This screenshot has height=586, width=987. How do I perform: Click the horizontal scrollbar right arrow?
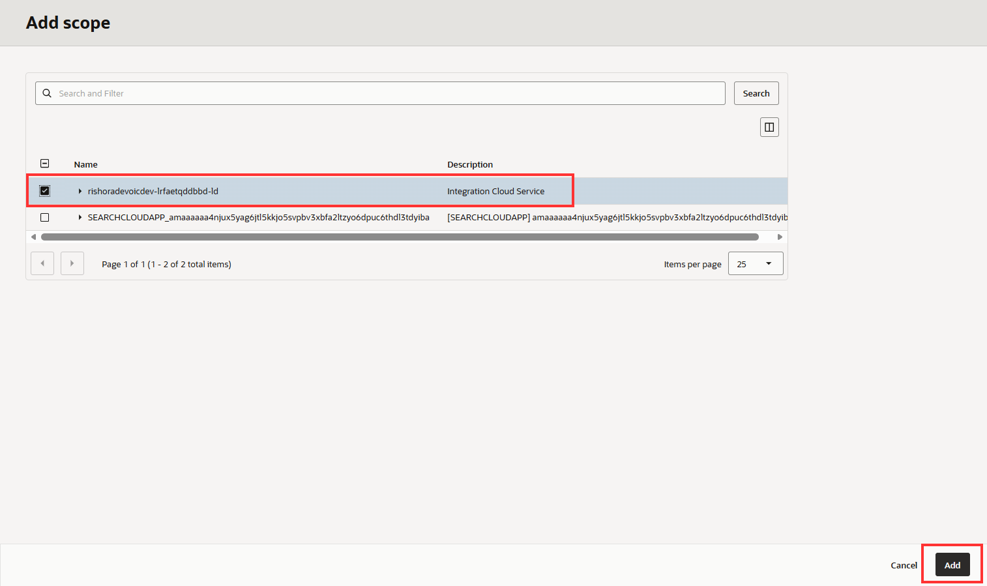click(780, 237)
